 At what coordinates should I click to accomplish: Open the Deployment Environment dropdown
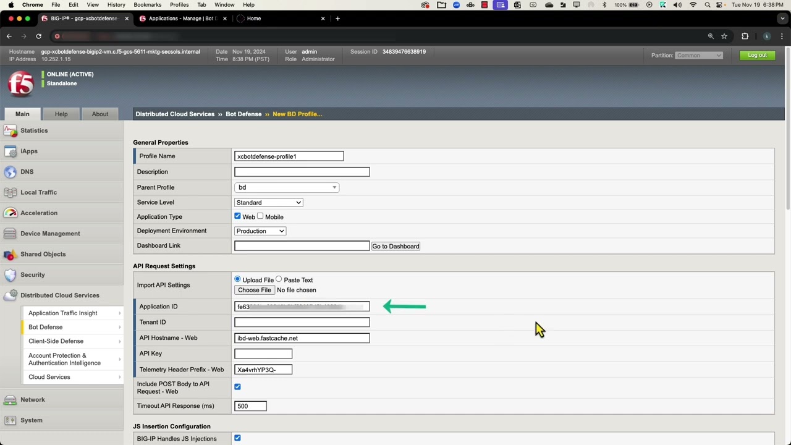point(260,231)
